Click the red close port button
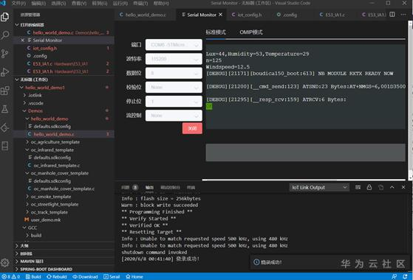Screen dimensions: 413x280 pyautogui.click(x=192, y=128)
